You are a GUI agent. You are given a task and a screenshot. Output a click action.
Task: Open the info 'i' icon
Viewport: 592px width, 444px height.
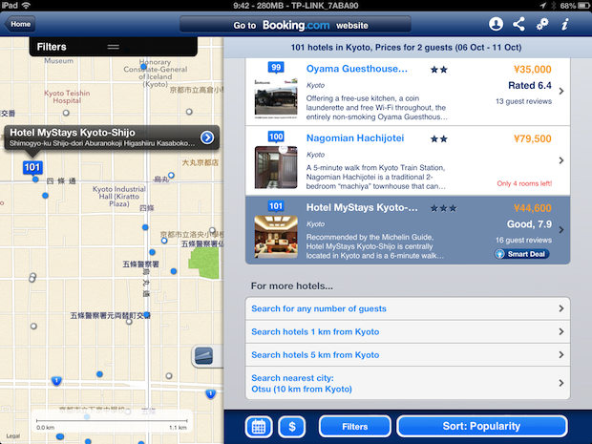tap(564, 24)
